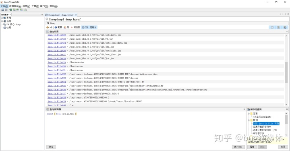The height and width of the screenshot is (151, 290).
Task: Minimize the Applications side panel
Action: tap(42, 14)
